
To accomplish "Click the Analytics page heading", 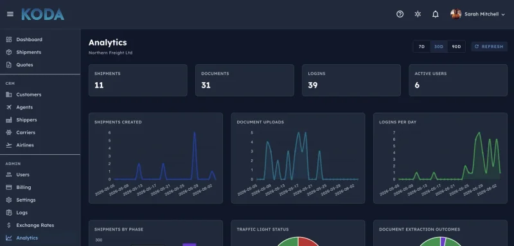I will (x=107, y=42).
